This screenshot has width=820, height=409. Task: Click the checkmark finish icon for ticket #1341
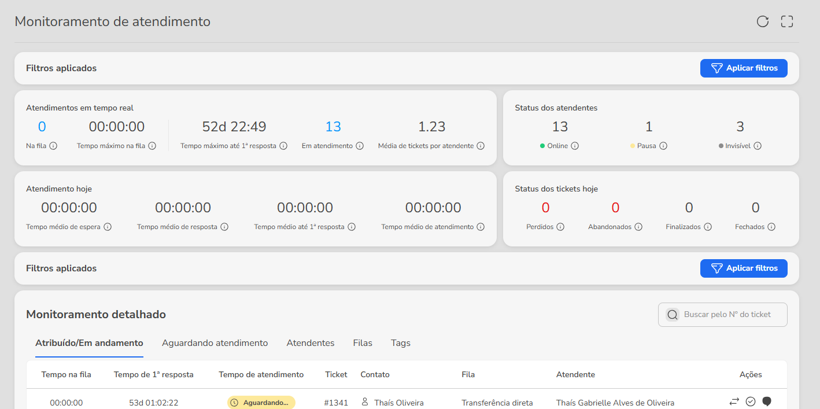click(751, 401)
